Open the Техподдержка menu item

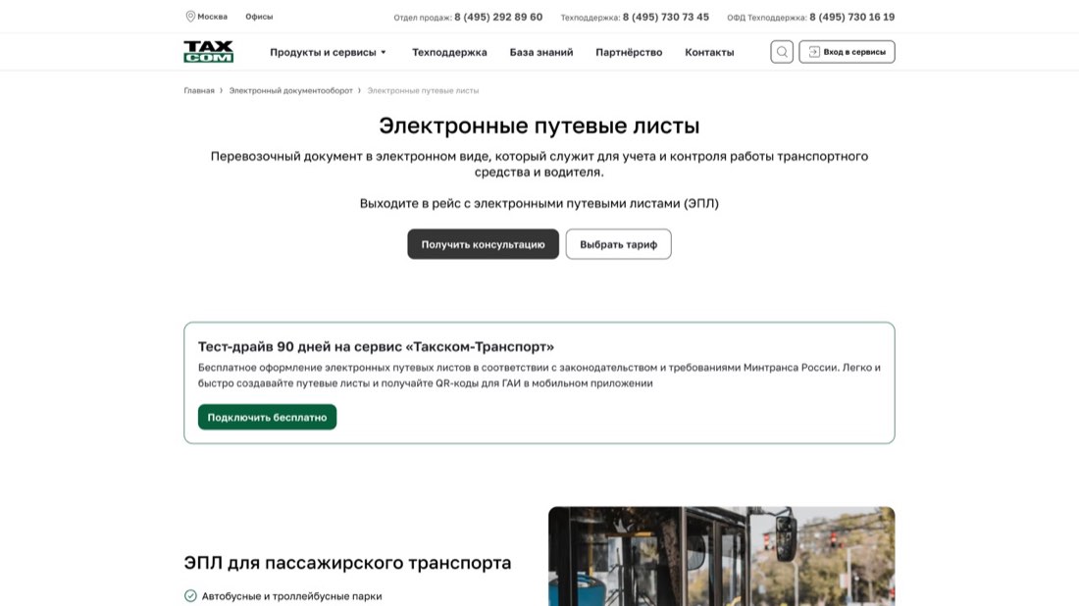pos(449,52)
